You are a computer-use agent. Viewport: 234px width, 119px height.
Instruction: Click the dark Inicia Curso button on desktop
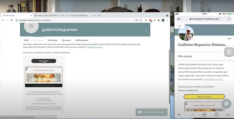pos(44,61)
